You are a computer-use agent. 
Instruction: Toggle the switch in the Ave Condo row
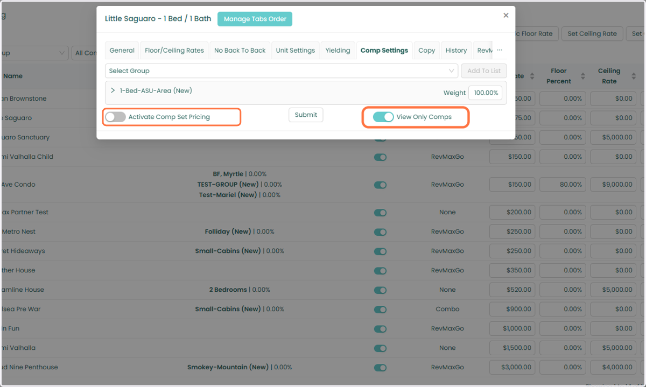pyautogui.click(x=380, y=185)
